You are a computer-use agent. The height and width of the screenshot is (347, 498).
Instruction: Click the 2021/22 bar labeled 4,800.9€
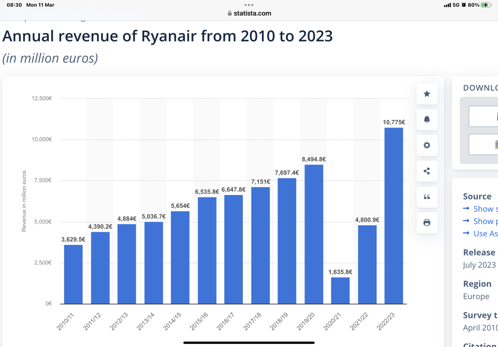[x=367, y=264]
